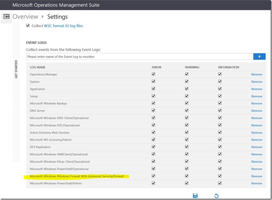Image resolution: width=272 pixels, height=200 pixels.
Task: Click the save floppy disk icon
Action: tap(195, 196)
